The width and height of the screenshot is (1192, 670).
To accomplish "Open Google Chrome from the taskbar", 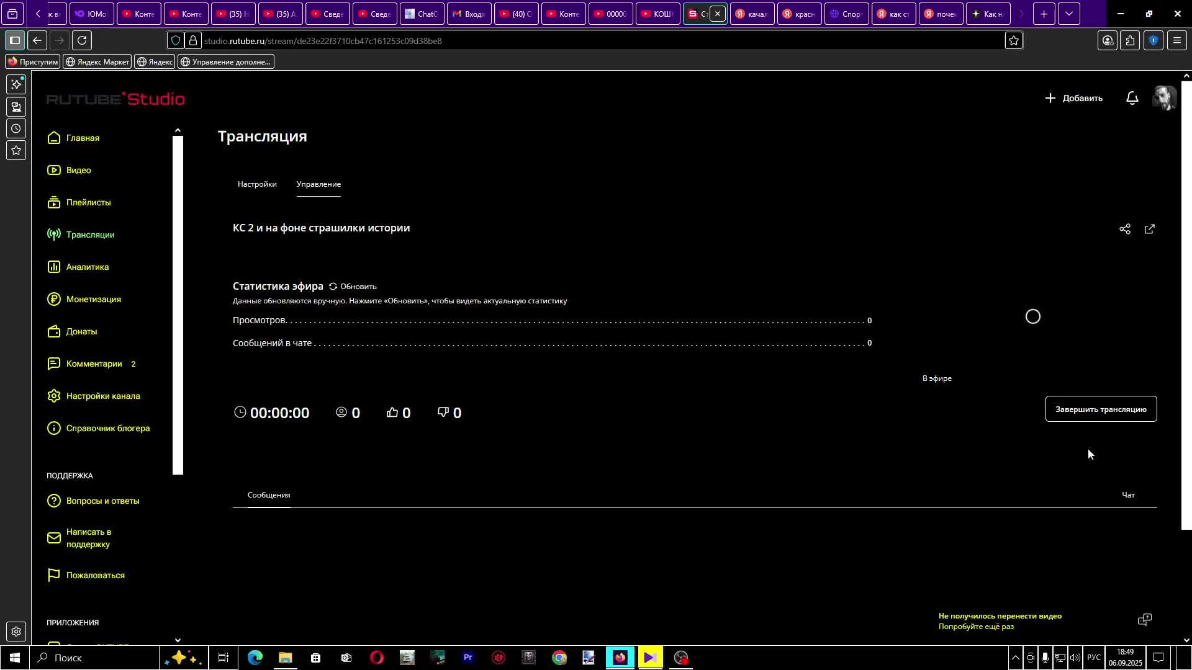I will click(559, 658).
